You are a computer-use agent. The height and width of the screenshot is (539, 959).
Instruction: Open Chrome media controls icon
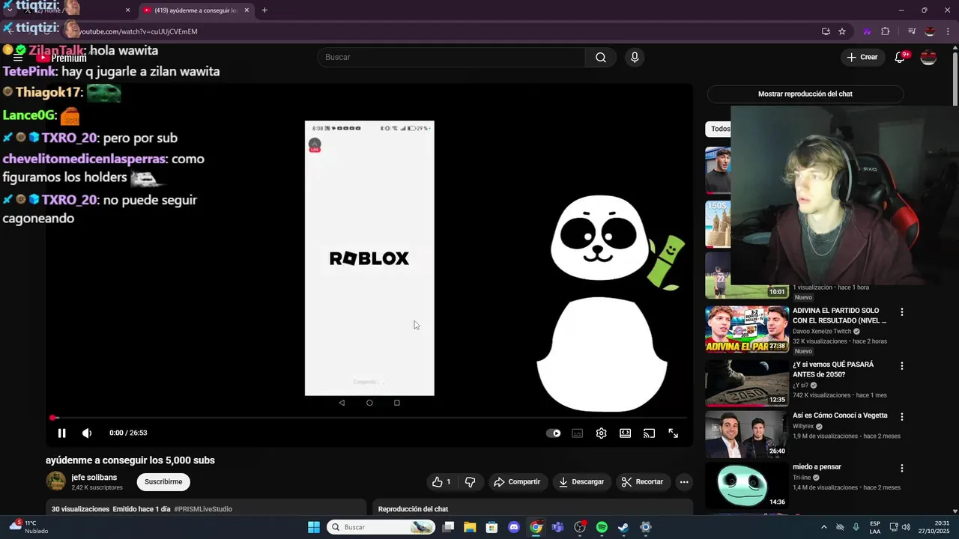912,31
